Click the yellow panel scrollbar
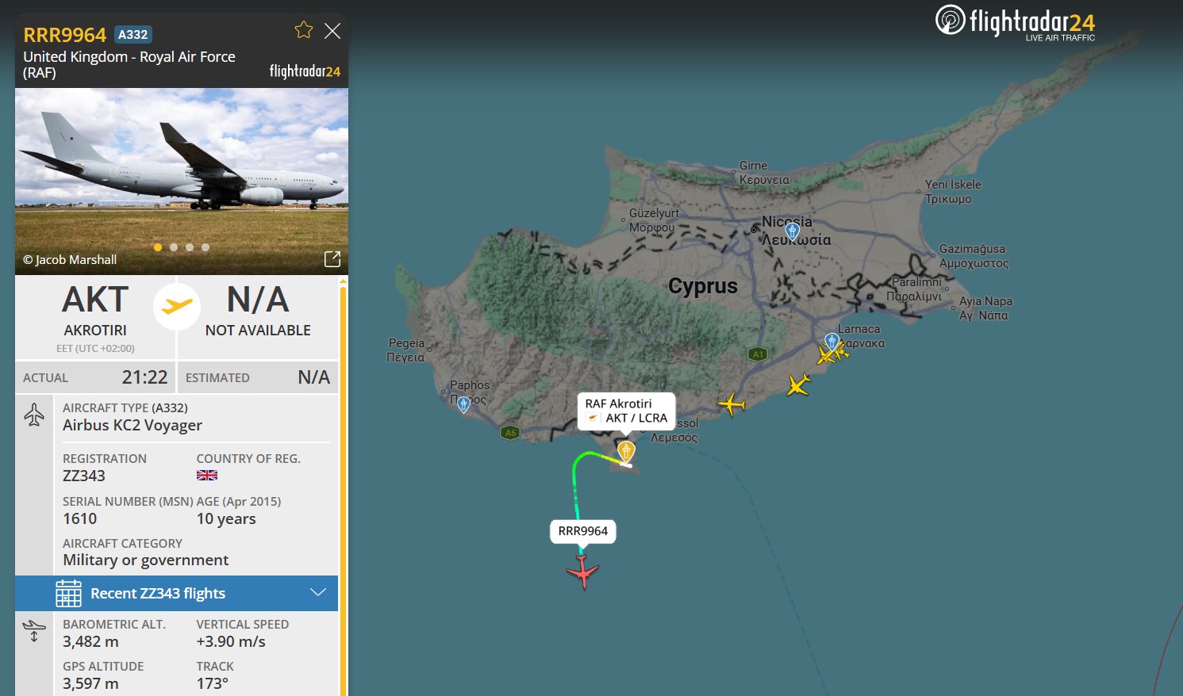Screen dimensions: 1183x696 click(x=343, y=476)
